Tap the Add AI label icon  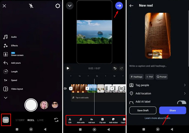131,103
